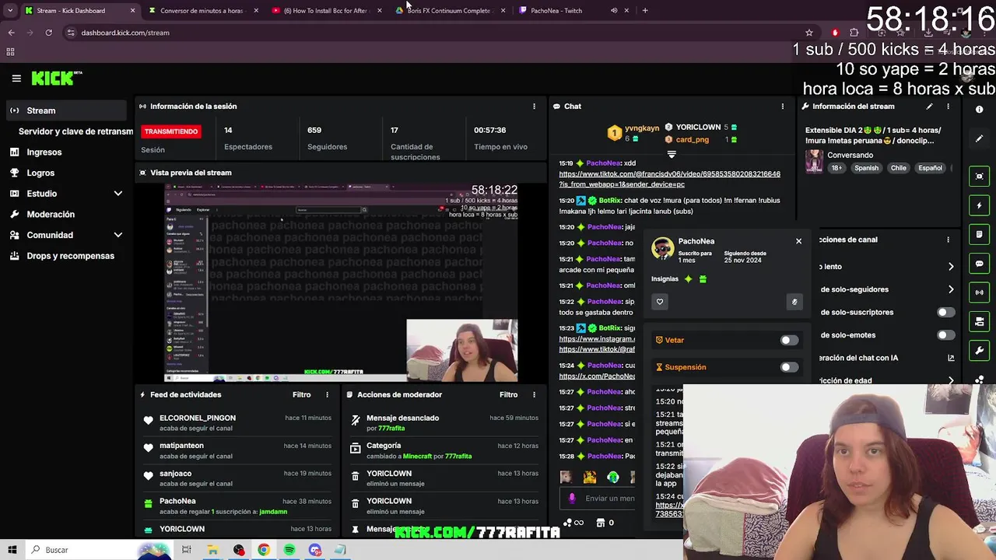
Task: Bookmark this page with the star icon
Action: [809, 33]
